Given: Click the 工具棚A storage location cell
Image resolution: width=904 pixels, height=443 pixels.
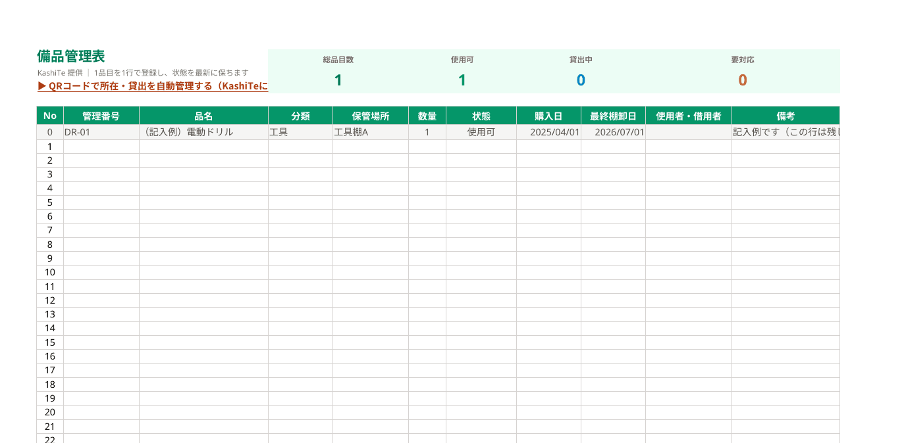Looking at the screenshot, I should coord(371,132).
